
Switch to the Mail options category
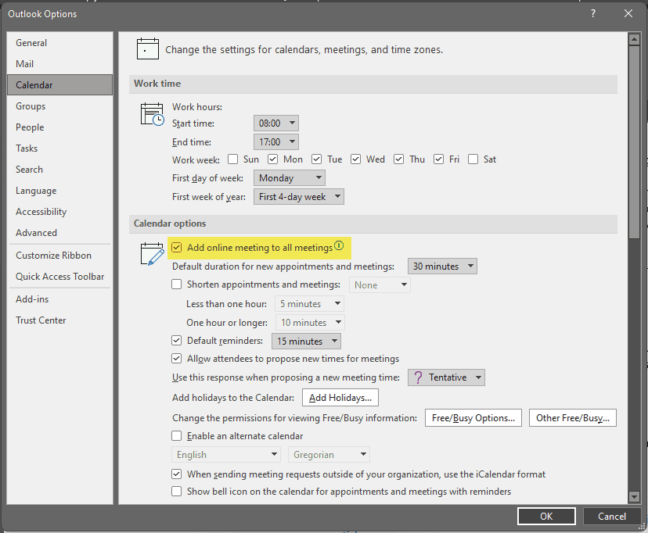25,64
